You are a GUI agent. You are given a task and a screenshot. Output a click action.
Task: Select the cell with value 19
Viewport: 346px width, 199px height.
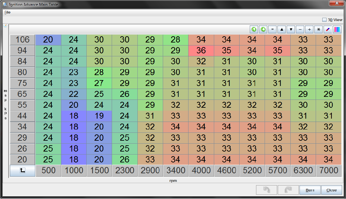coord(99,116)
